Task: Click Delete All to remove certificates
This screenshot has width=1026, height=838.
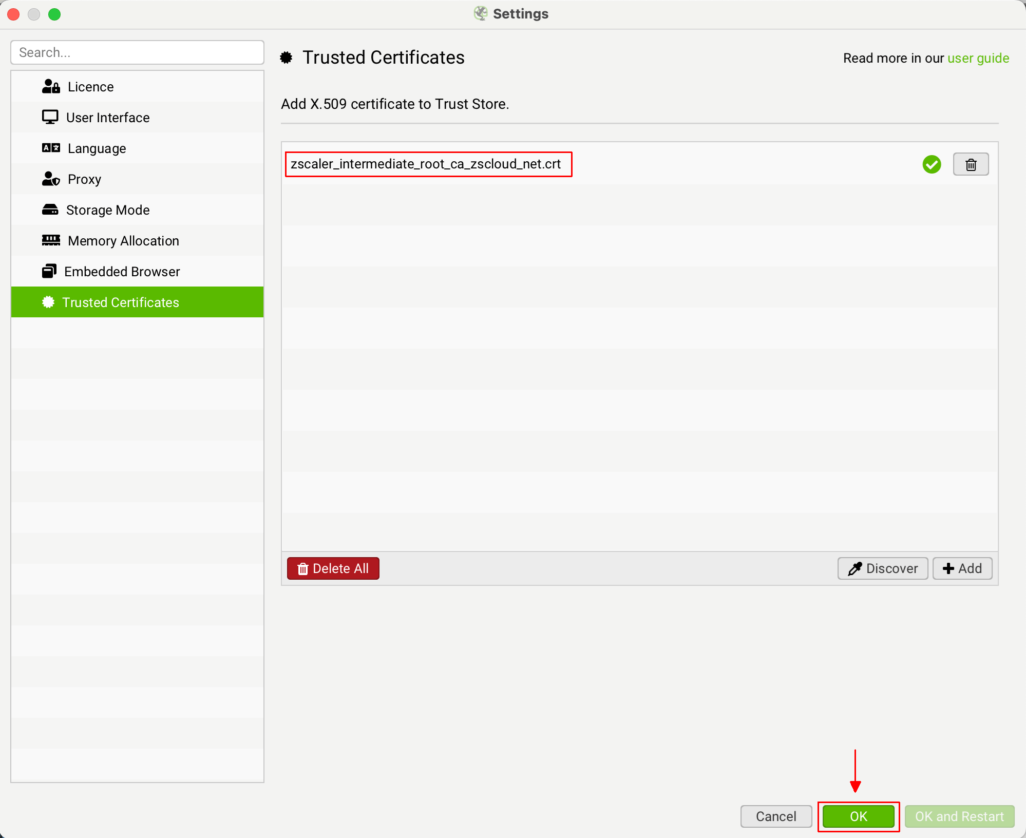Action: click(x=333, y=568)
